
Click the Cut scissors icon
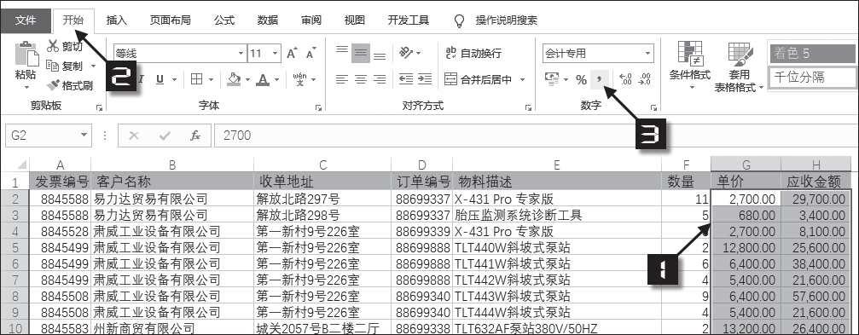point(53,46)
